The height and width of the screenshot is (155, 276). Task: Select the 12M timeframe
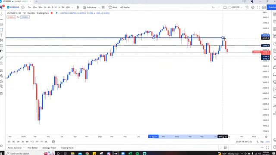(68, 7)
